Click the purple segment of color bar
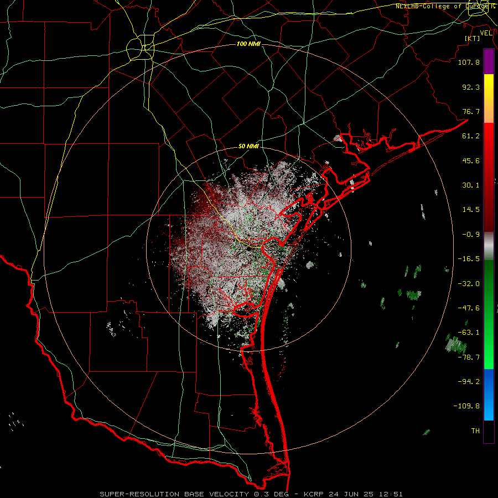This screenshot has height=498, width=498. click(489, 62)
